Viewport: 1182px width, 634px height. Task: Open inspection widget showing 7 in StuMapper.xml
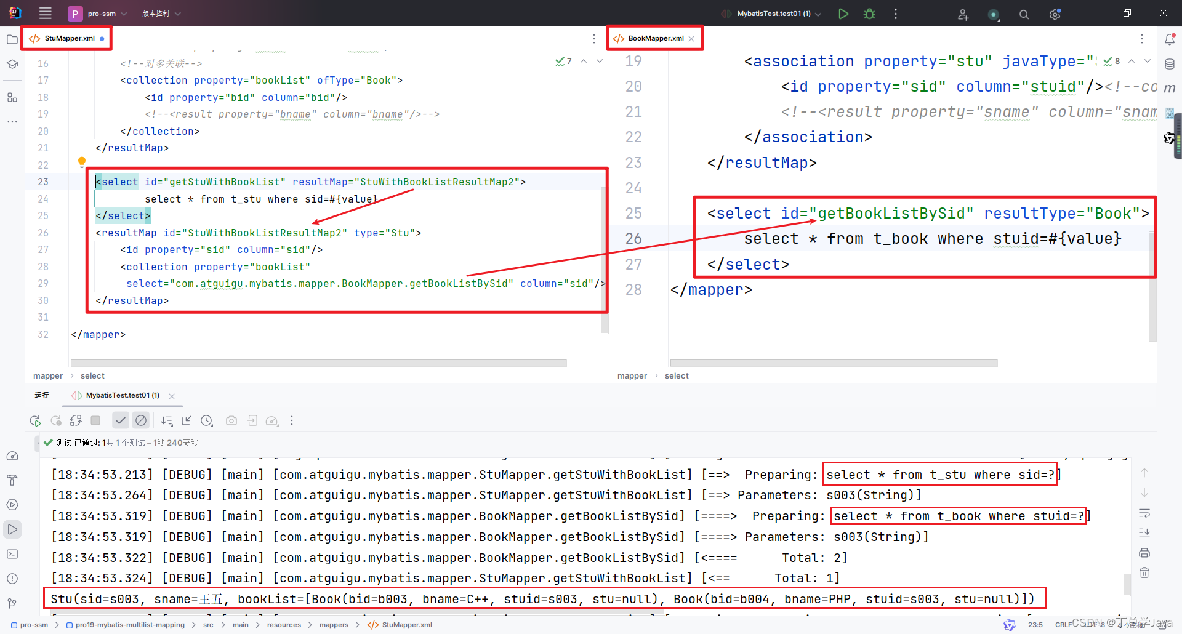(563, 61)
